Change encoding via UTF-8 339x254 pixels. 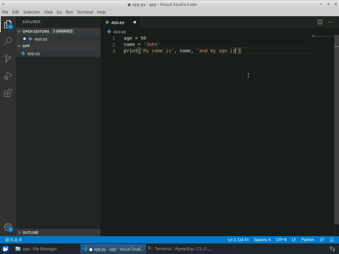[x=281, y=240]
